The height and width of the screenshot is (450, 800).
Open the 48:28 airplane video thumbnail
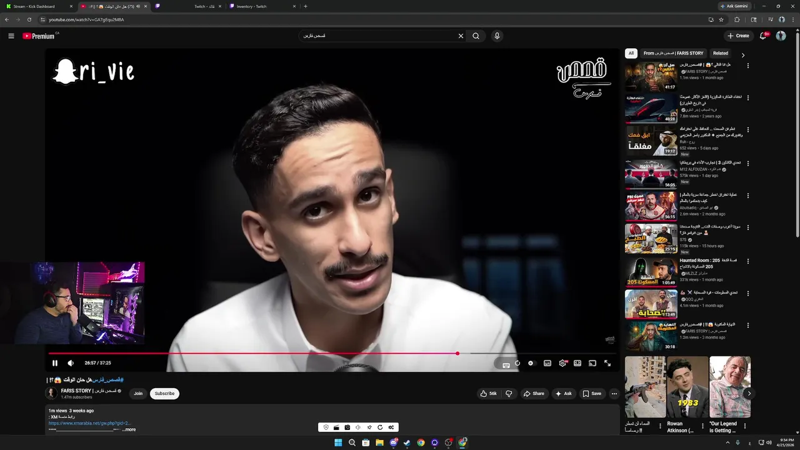pyautogui.click(x=651, y=108)
